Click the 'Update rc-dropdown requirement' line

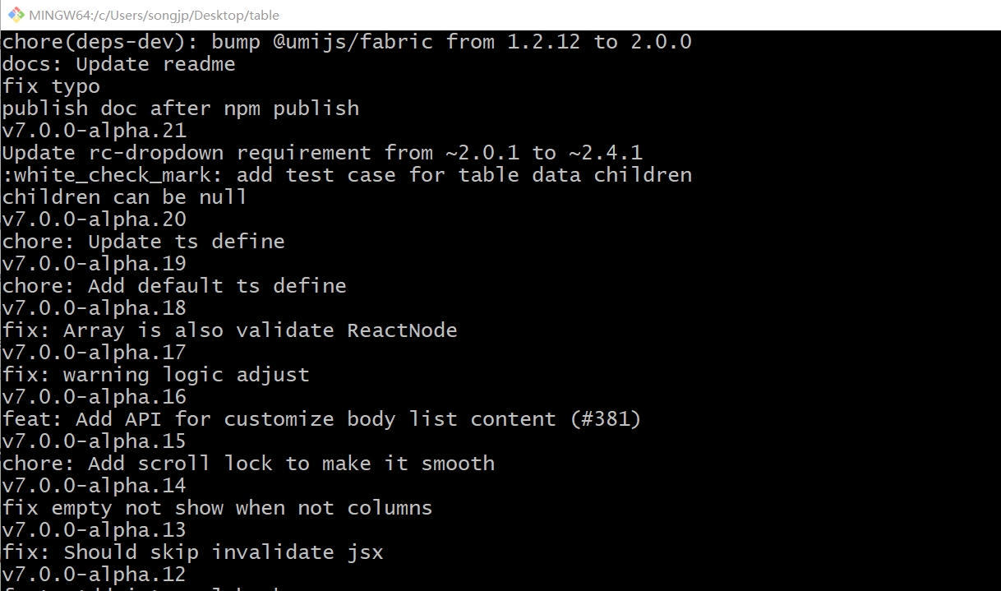pos(321,153)
